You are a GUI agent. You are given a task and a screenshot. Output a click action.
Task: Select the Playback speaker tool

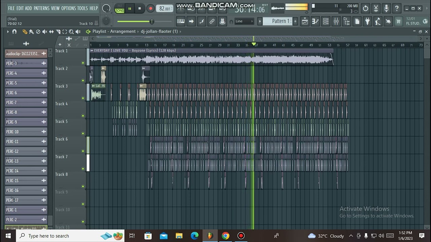tap(78, 32)
